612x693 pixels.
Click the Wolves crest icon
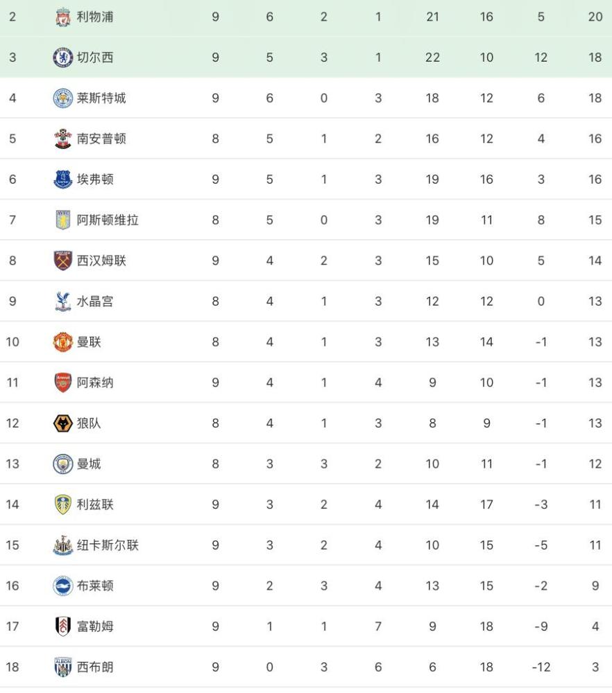(62, 423)
